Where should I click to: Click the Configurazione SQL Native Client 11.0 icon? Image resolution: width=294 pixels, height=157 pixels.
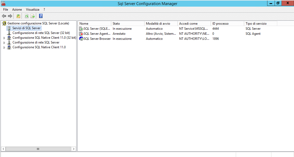click(9, 47)
